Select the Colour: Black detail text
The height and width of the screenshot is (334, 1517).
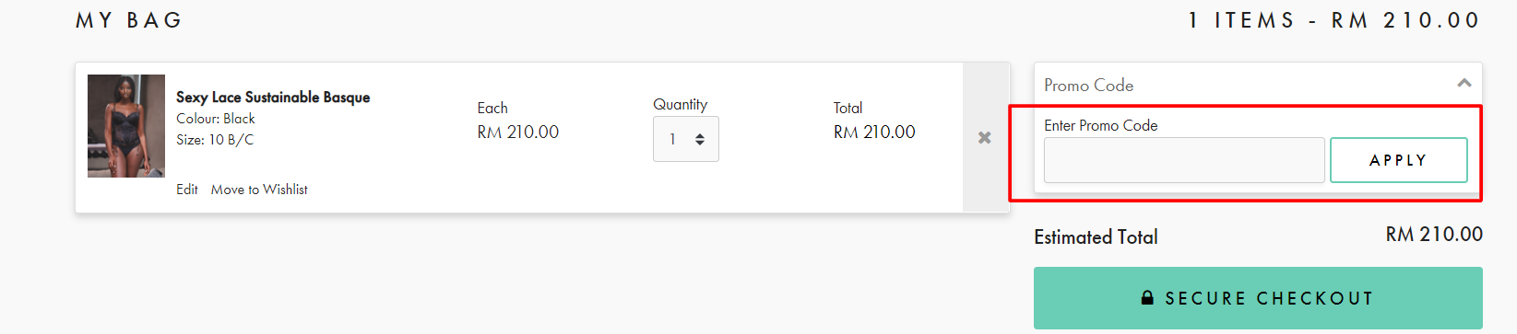(216, 119)
